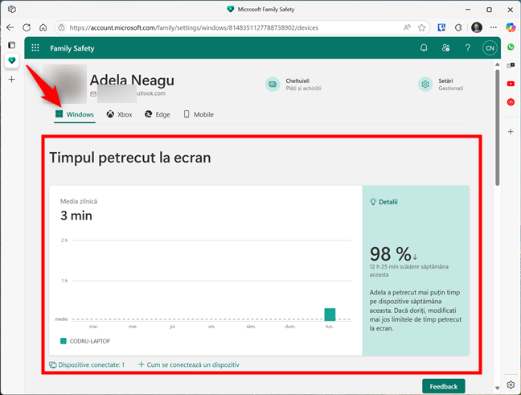This screenshot has width=521, height=395.
Task: Open the CN account manager
Action: (490, 48)
